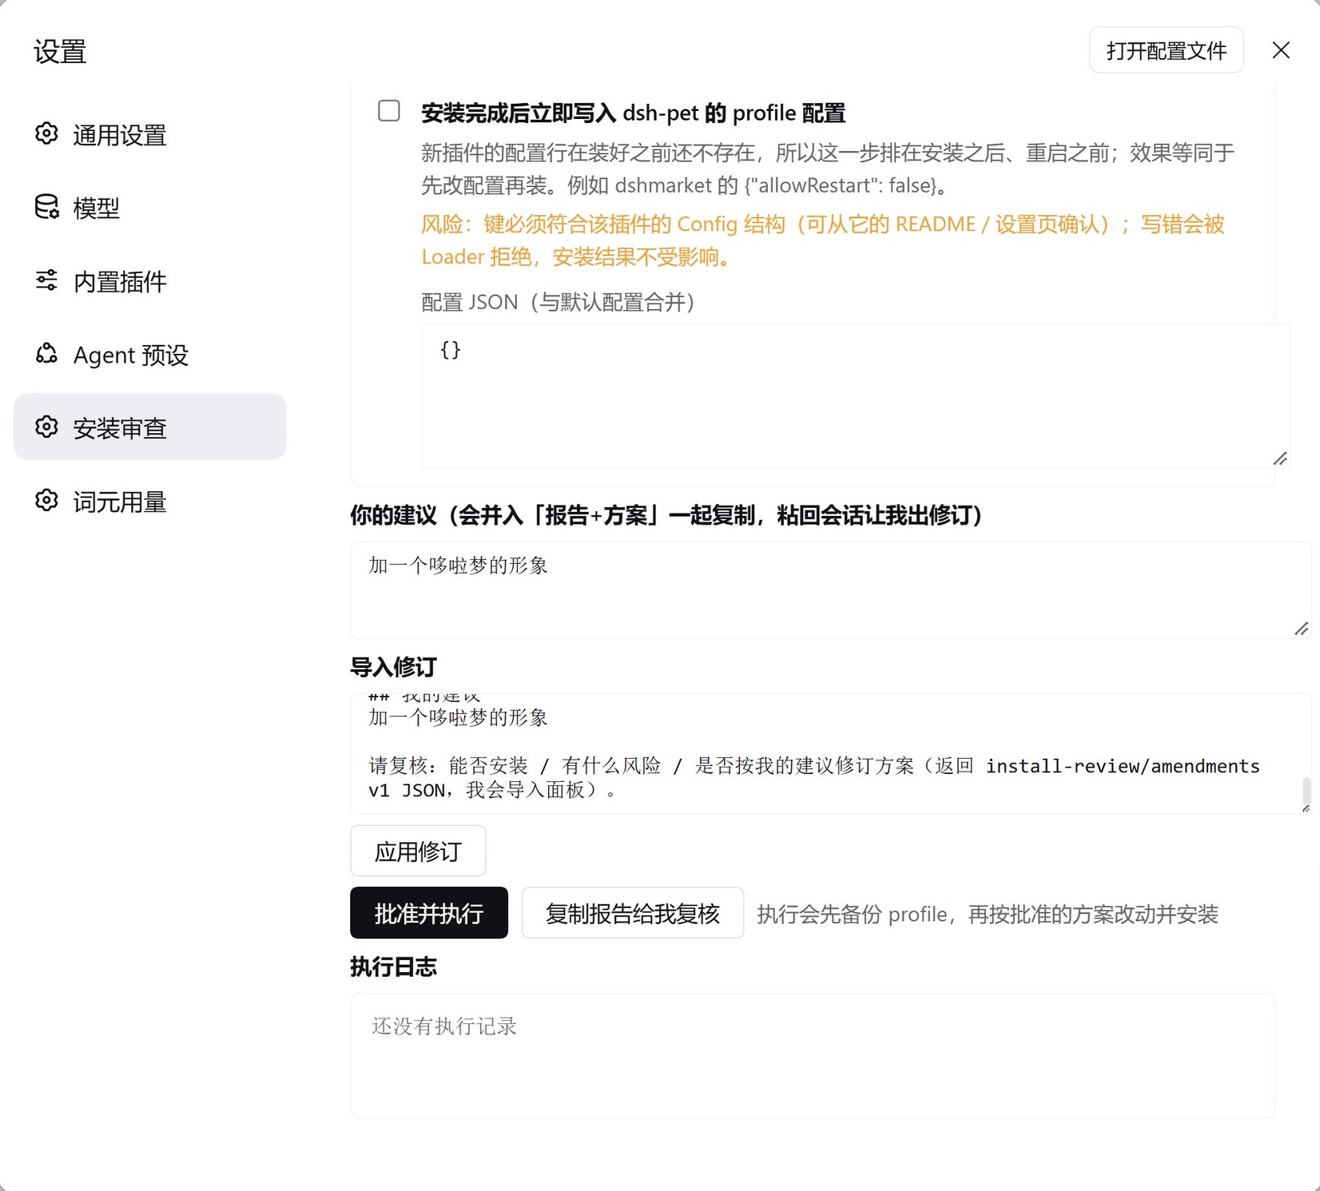Open the 词元用量 section
The image size is (1320, 1191).
pos(150,501)
